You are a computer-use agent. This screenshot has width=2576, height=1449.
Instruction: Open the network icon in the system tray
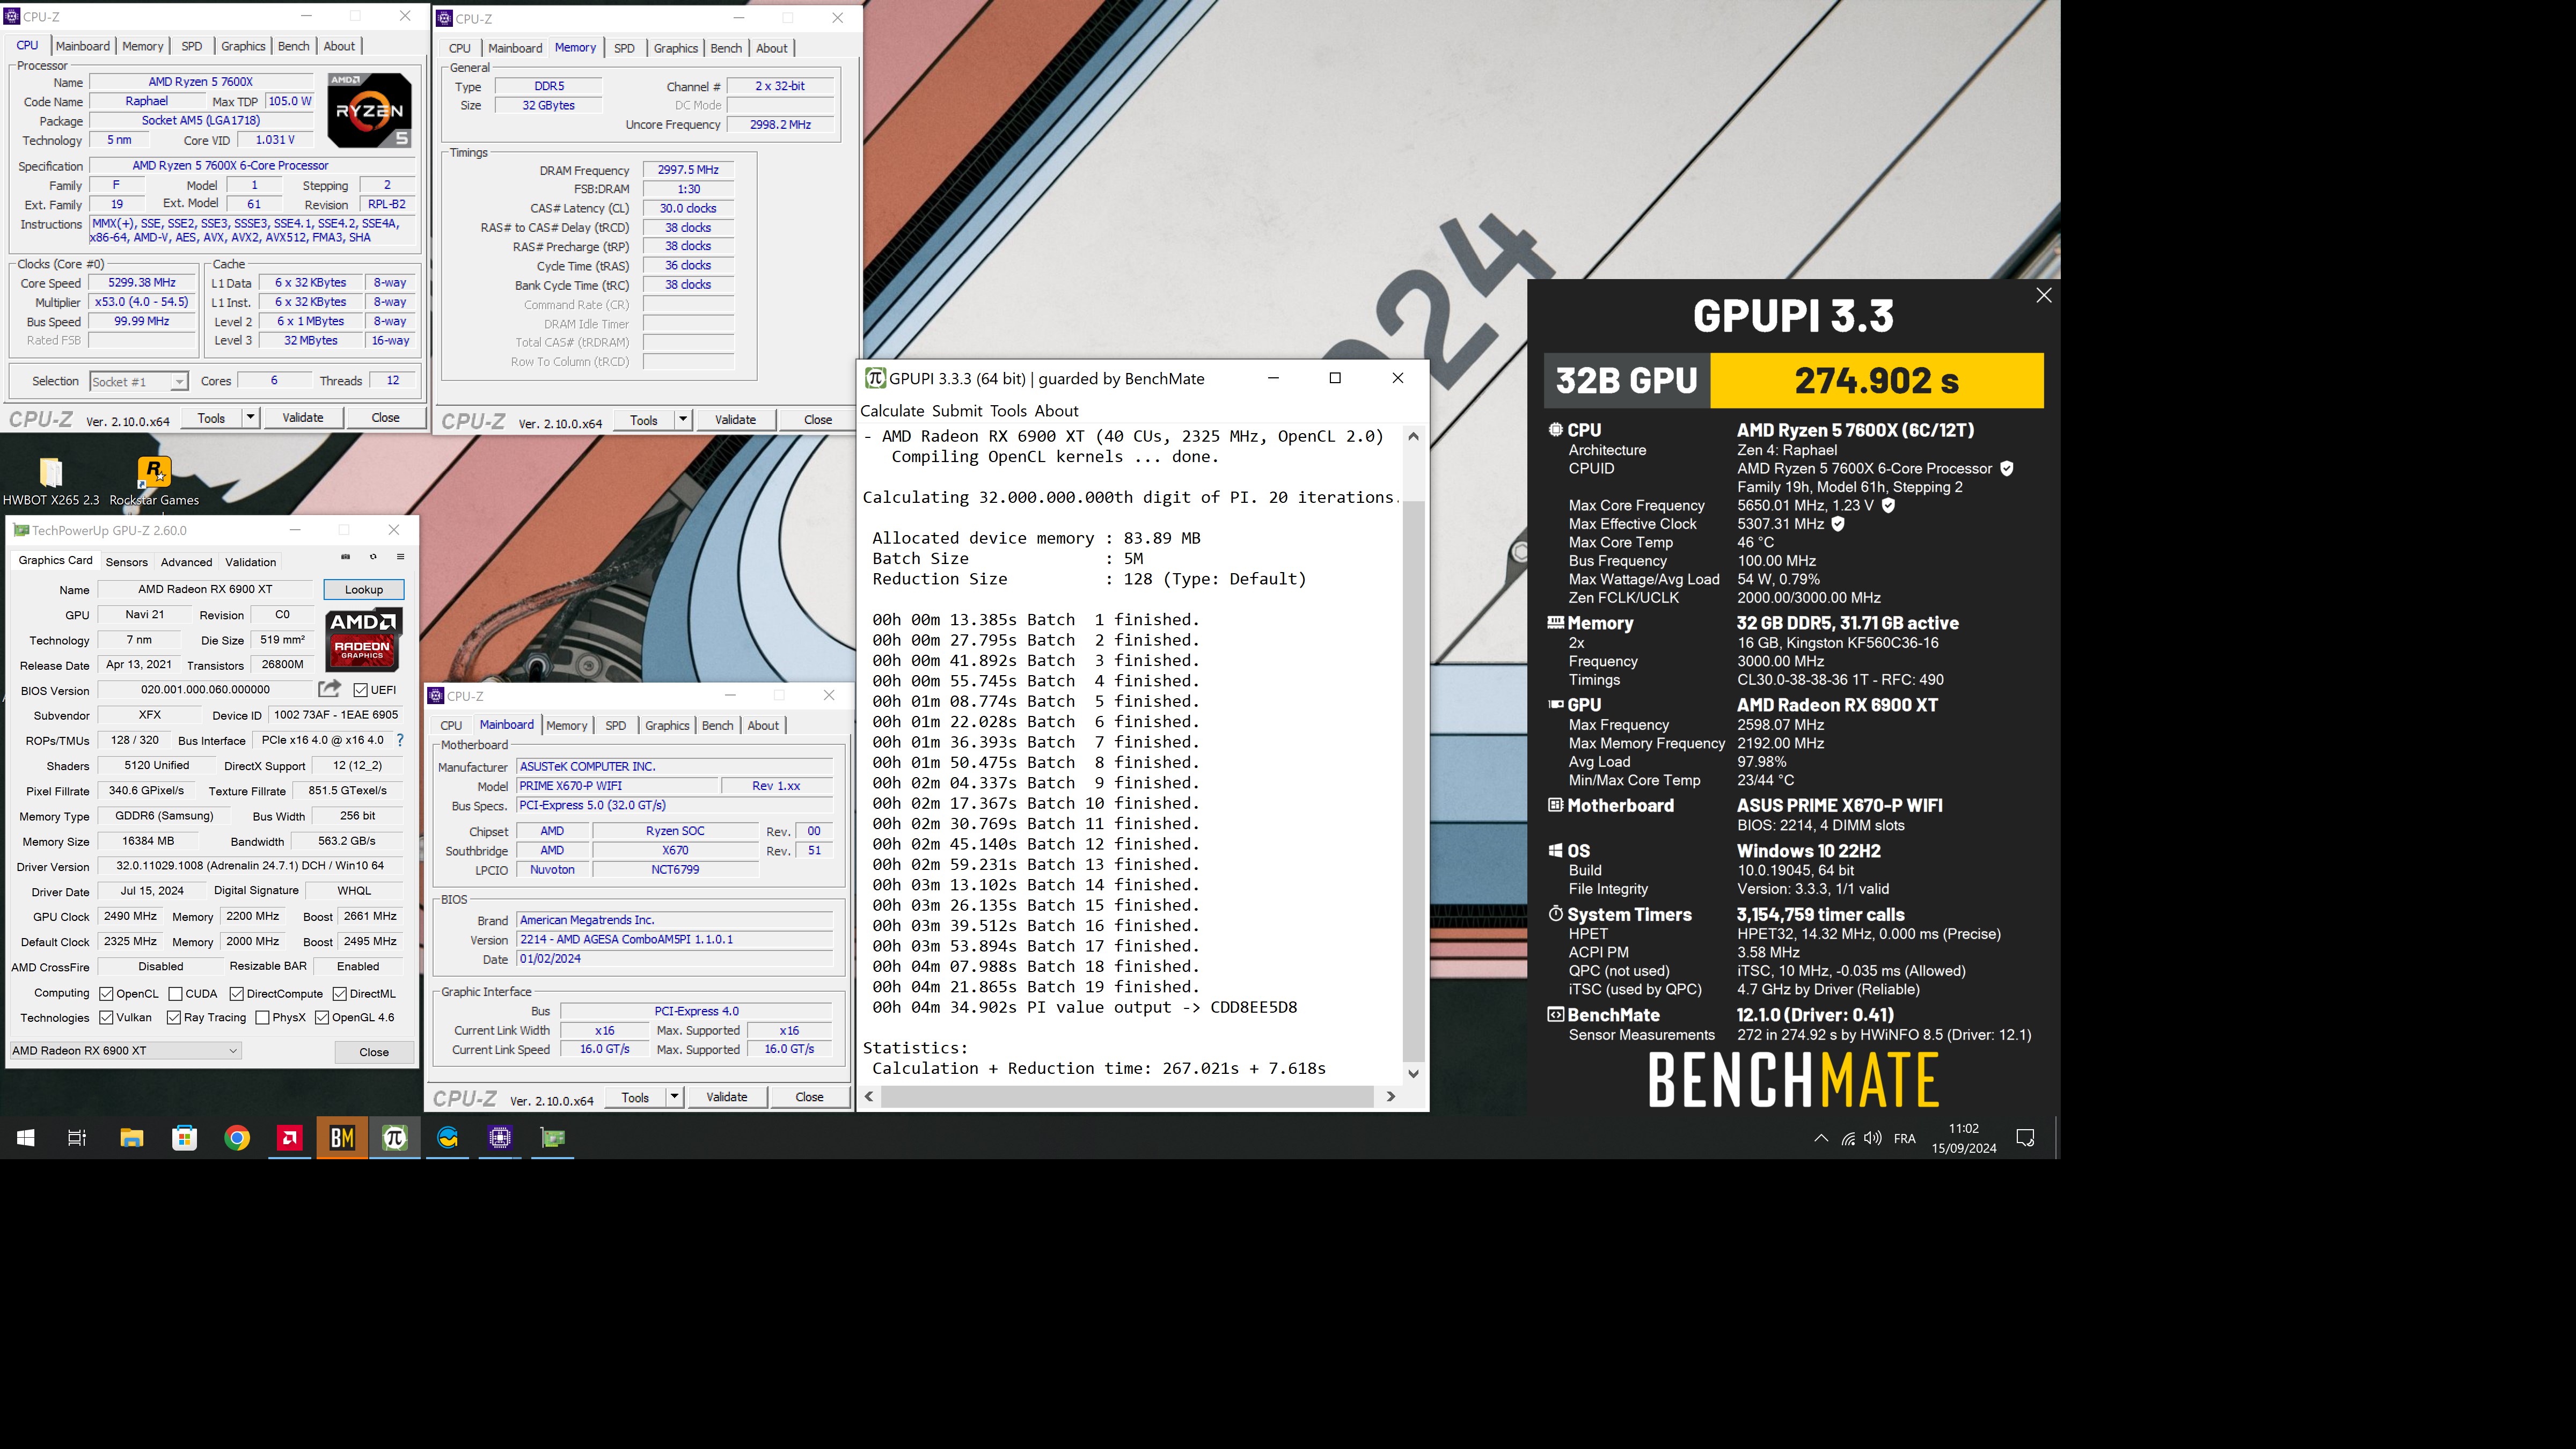(x=1848, y=1138)
